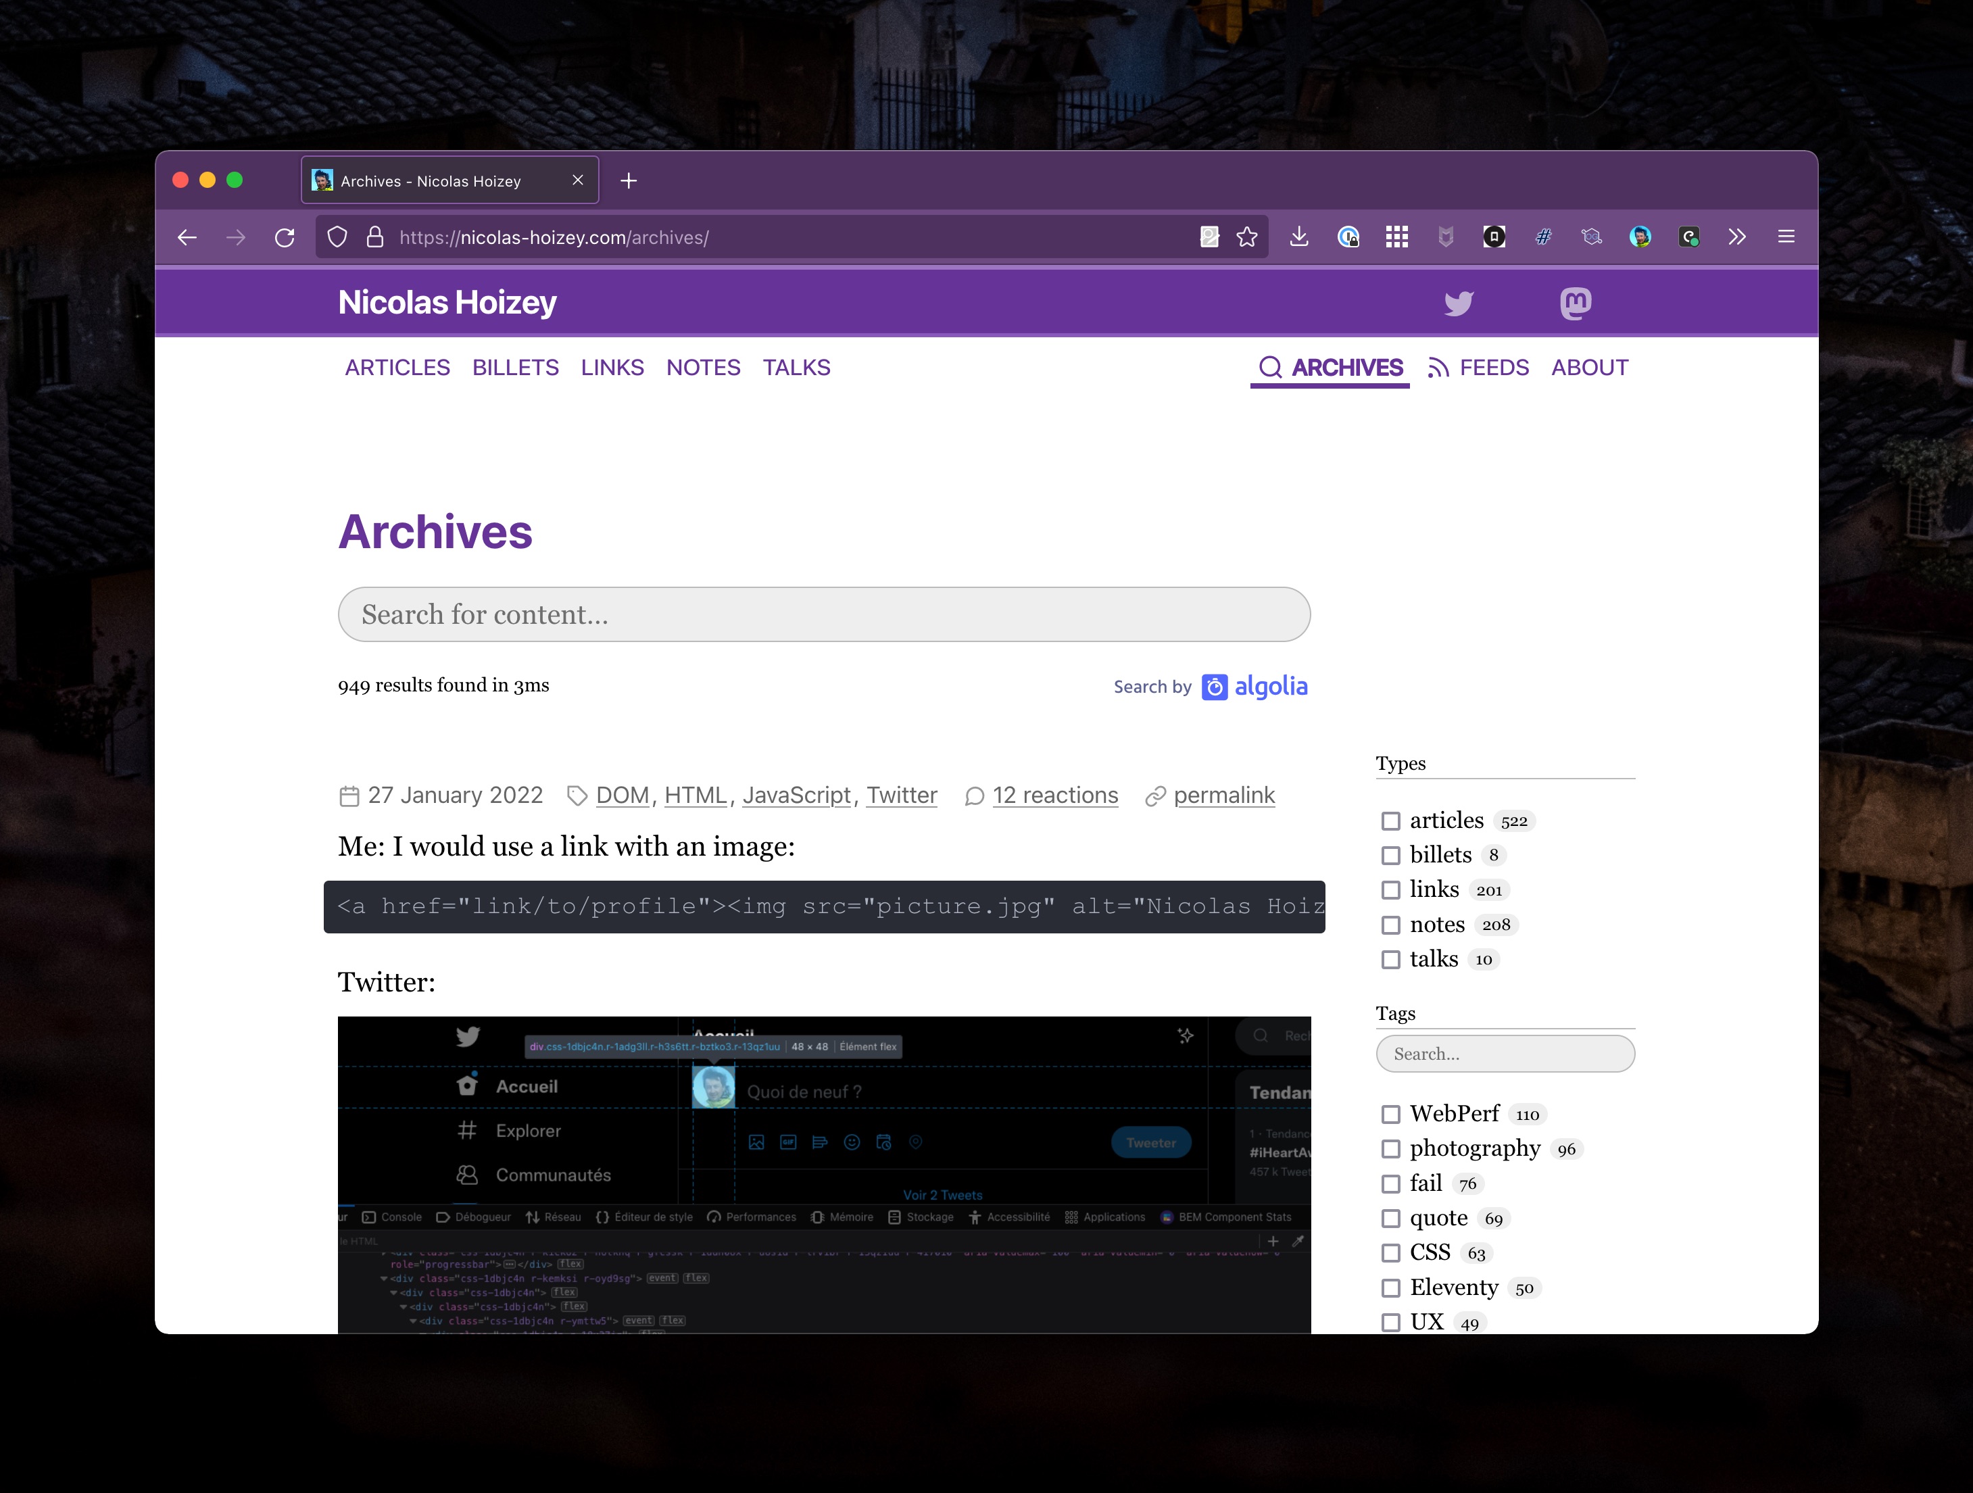
Task: Bookmark this page with the star icon
Action: tap(1246, 237)
